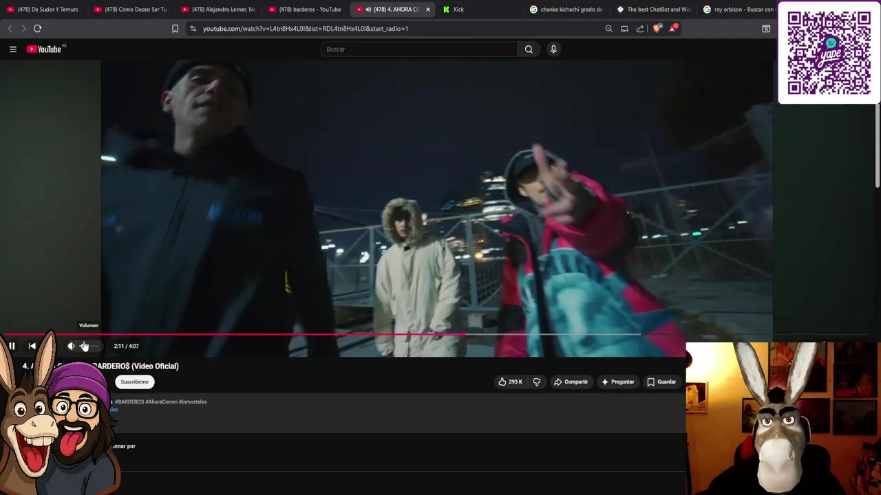Adjust the volume slider handle

(x=85, y=346)
